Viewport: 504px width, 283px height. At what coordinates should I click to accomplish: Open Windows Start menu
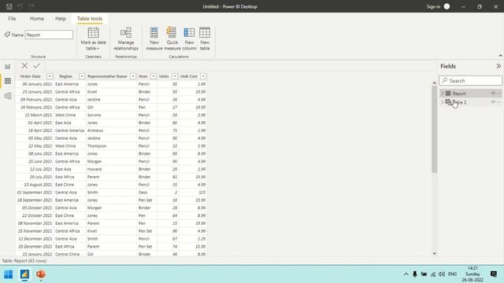pyautogui.click(x=9, y=274)
